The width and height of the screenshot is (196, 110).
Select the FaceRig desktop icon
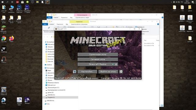pos(4,101)
